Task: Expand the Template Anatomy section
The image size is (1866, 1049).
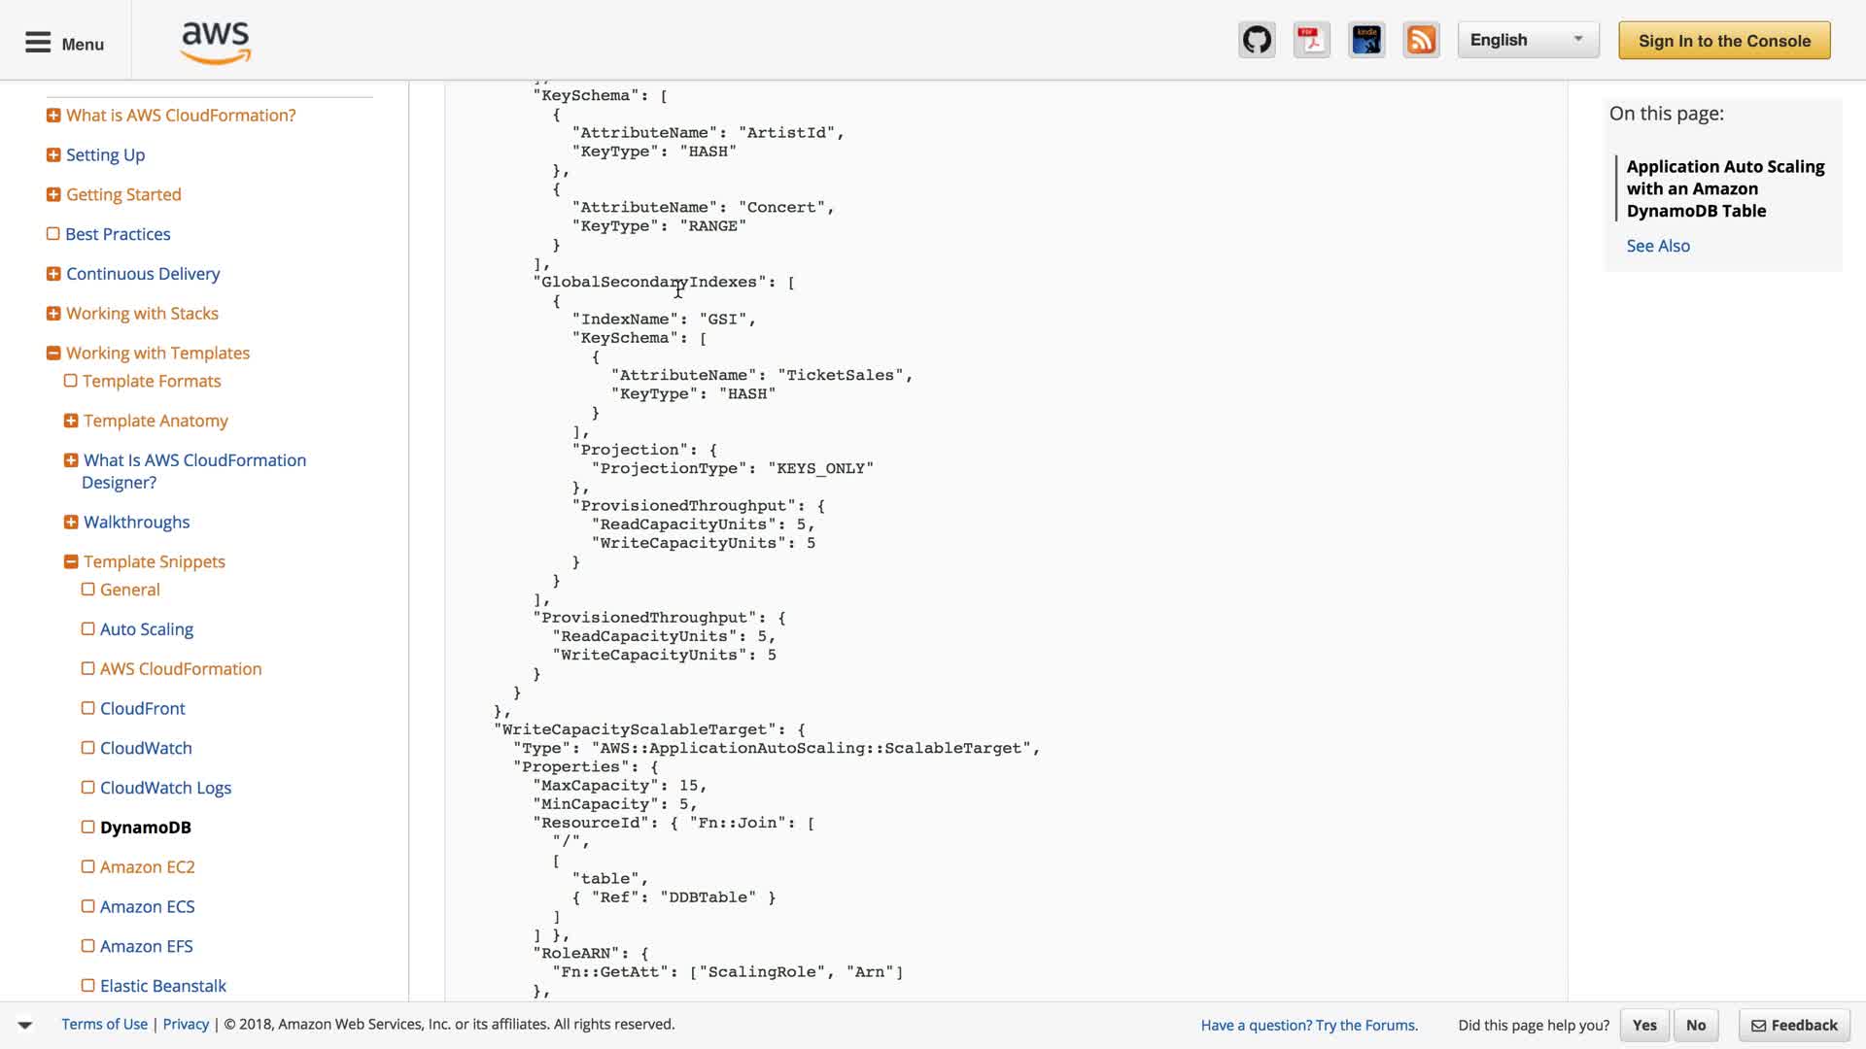Action: [71, 421]
